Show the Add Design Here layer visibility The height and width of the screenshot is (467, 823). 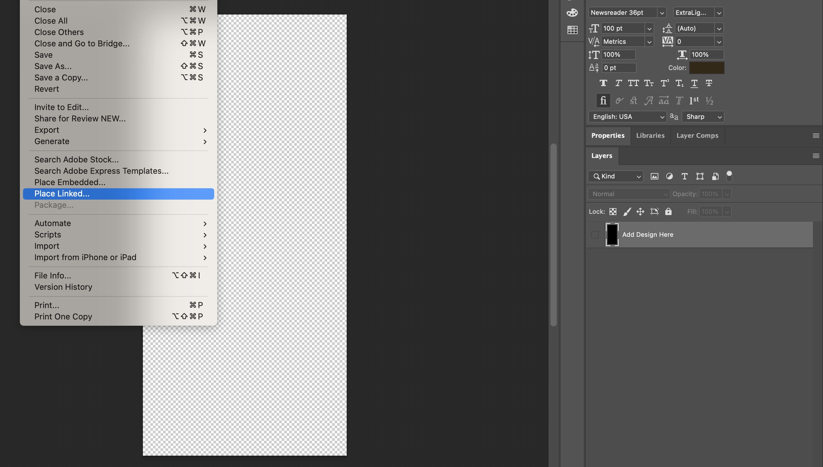coord(595,235)
